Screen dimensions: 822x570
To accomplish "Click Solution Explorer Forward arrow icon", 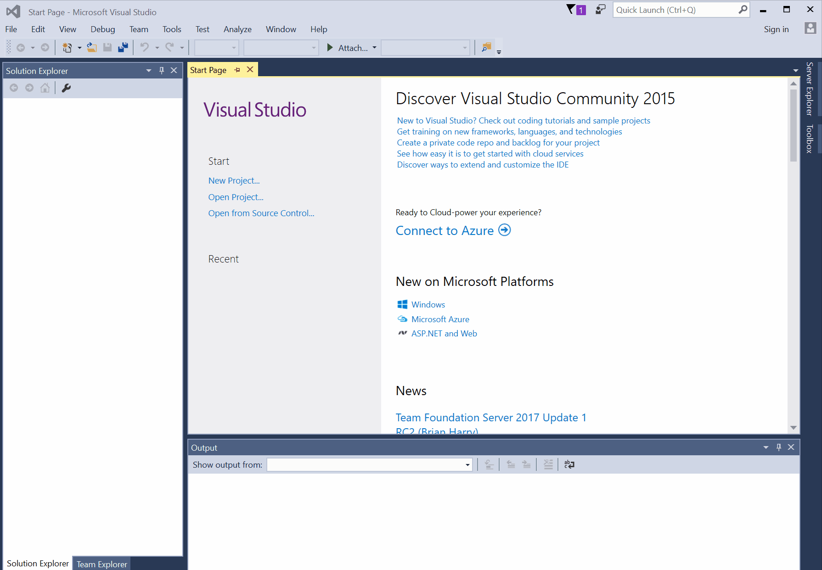I will click(x=29, y=88).
